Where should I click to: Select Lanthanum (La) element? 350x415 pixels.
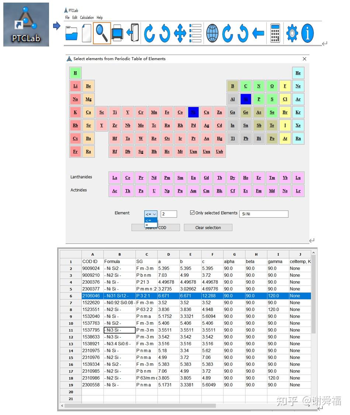coord(115,177)
